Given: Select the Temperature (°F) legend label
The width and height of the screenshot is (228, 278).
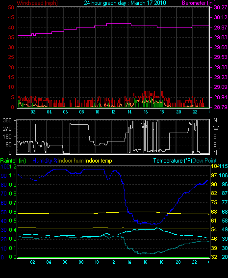Looking at the screenshot, I should pos(173,161).
